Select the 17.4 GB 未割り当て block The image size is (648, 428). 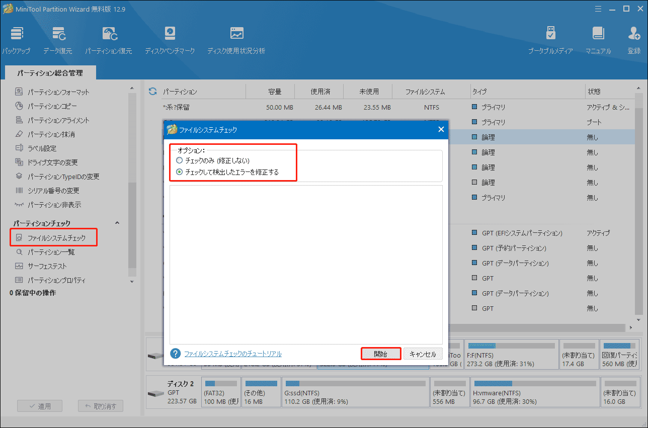(579, 355)
